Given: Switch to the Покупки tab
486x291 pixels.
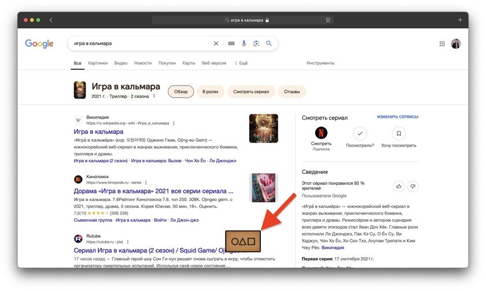Looking at the screenshot, I should click(x=167, y=63).
